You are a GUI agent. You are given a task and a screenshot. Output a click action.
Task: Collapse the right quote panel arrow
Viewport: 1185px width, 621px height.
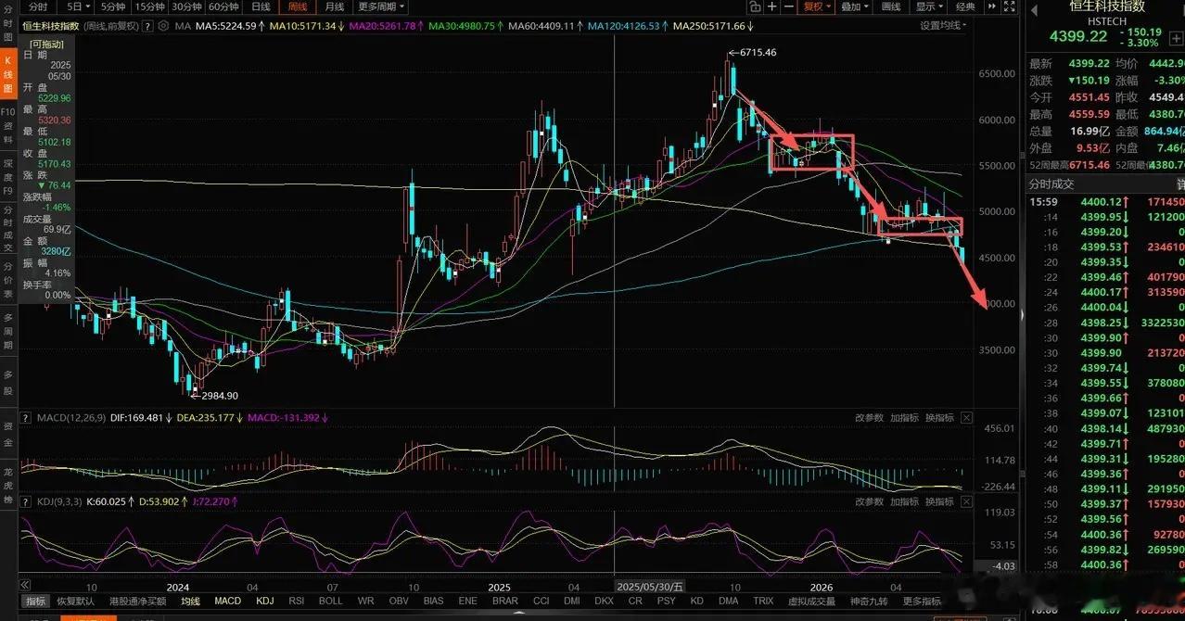click(1022, 315)
